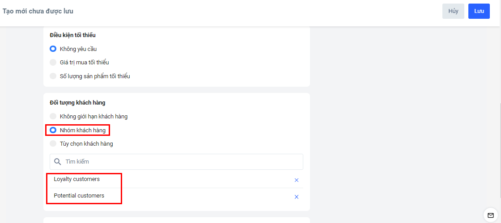Click the page's vertical scrollbar
501x223 pixels.
click(x=500, y=147)
